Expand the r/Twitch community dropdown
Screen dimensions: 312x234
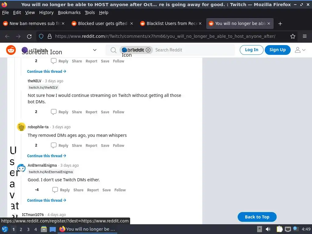tap(95, 50)
